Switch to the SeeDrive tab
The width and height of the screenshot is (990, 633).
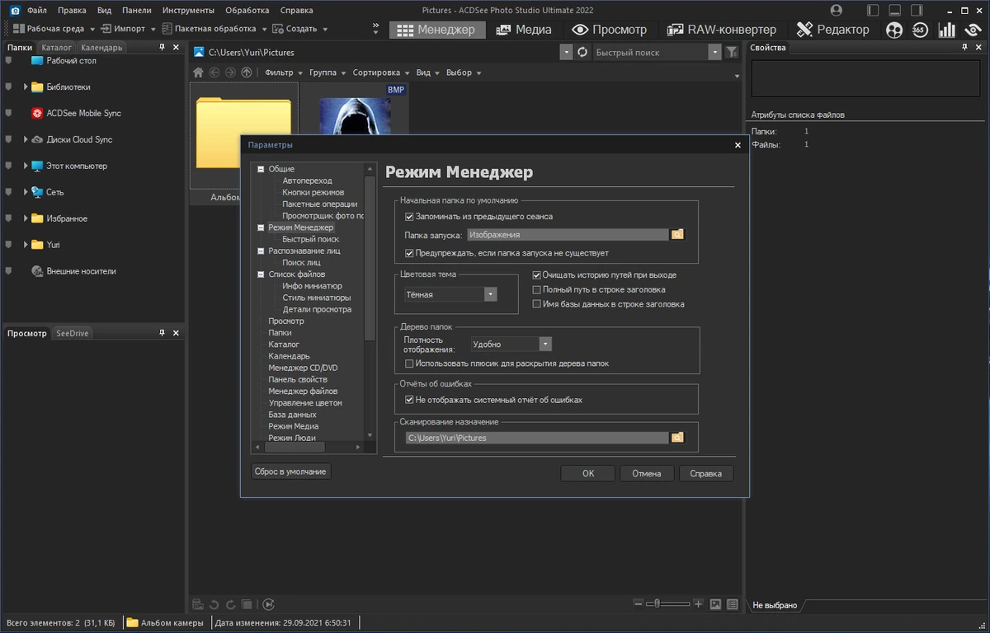point(72,333)
